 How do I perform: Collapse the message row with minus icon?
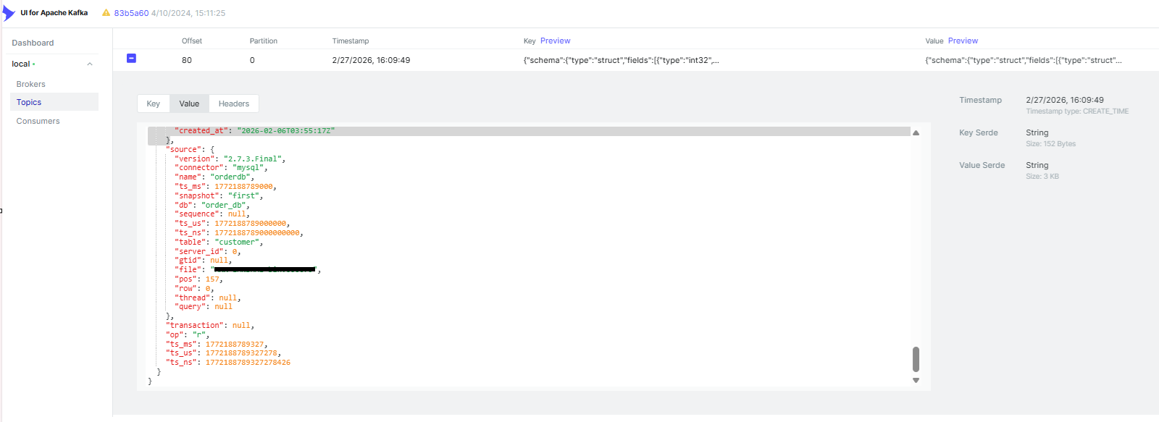[131, 59]
